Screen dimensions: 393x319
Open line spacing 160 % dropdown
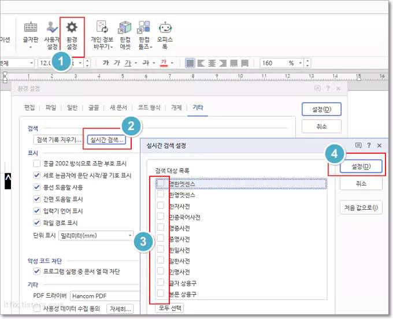[x=301, y=63]
